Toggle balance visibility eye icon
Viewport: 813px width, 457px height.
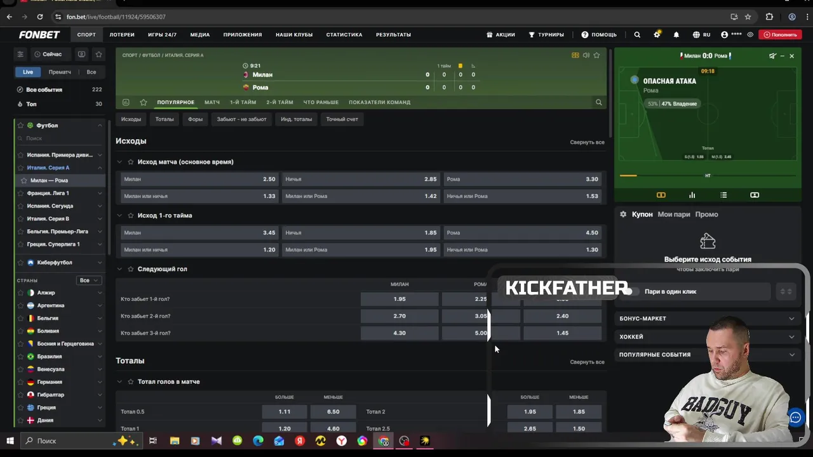[x=750, y=35]
